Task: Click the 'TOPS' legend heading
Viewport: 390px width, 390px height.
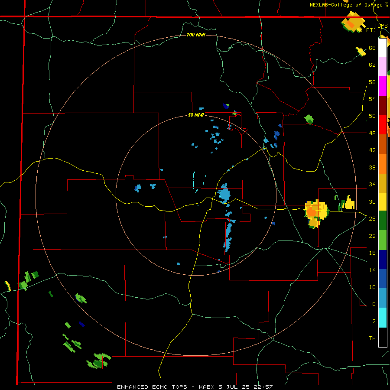Action: pyautogui.click(x=381, y=26)
